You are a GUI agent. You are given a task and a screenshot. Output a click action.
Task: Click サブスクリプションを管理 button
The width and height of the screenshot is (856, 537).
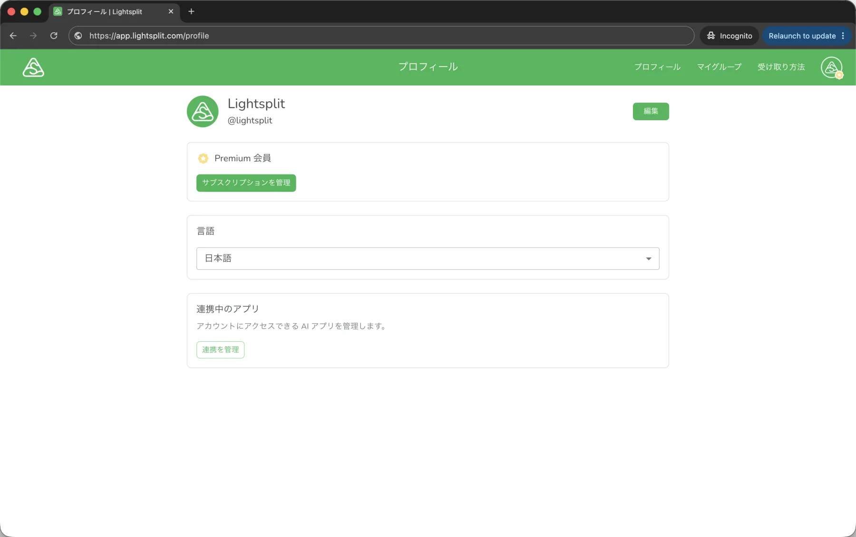[x=246, y=183]
